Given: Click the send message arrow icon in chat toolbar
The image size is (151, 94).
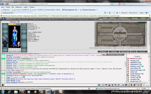Looking at the screenshot, I should [99, 85].
